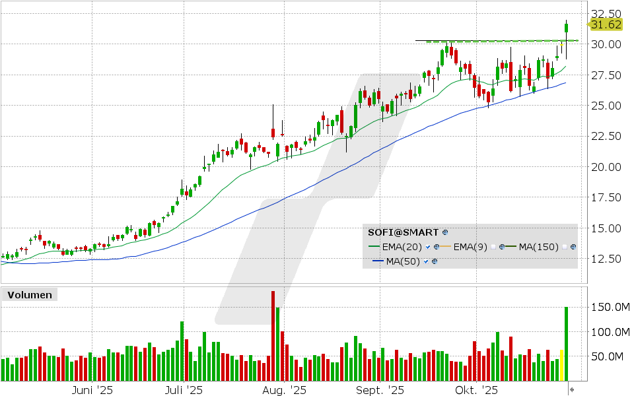The width and height of the screenshot is (634, 396).
Task: Uncheck the EMA(20) indicator checkbox
Action: click(x=428, y=247)
